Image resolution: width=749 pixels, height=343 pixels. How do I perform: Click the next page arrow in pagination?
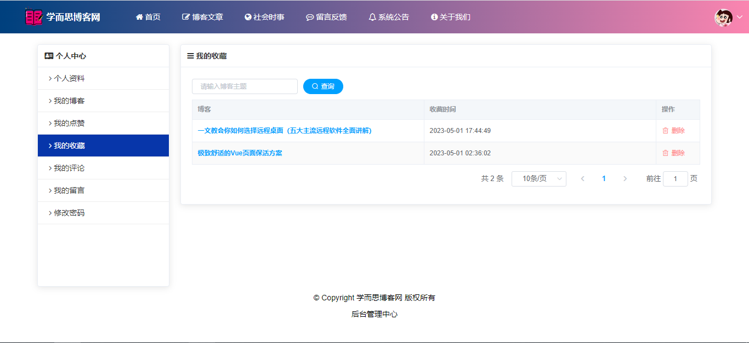(x=625, y=179)
